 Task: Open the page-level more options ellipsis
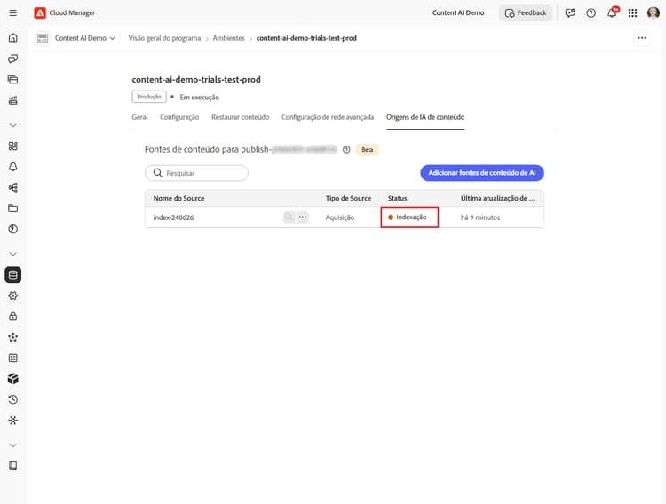pos(642,38)
